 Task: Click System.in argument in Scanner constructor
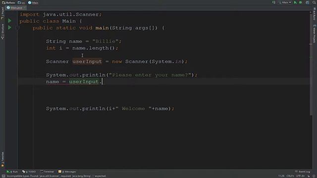pyautogui.click(x=166, y=61)
